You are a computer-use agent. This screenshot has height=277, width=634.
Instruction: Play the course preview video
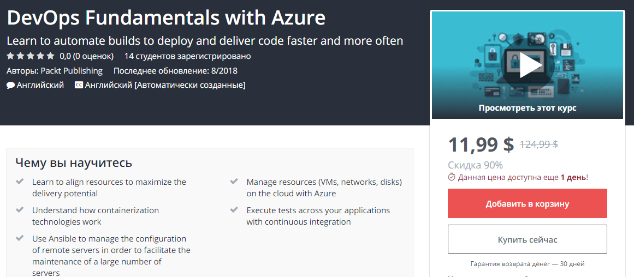point(528,65)
